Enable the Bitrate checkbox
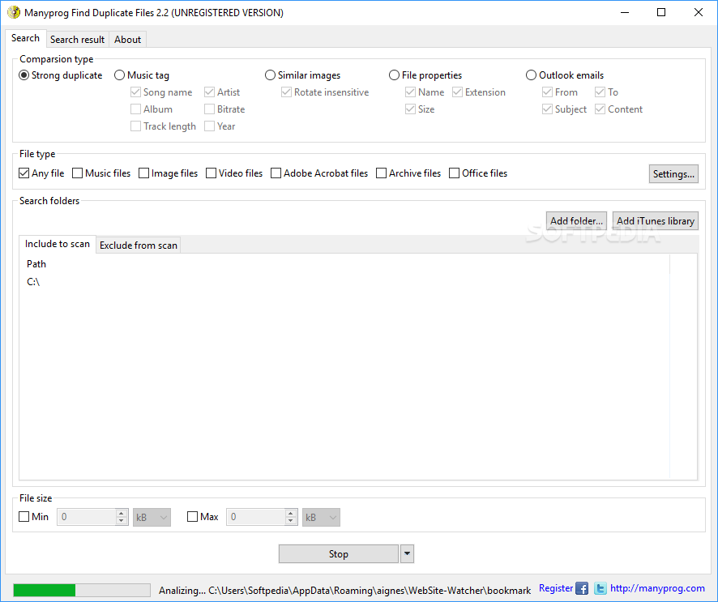 [x=224, y=109]
